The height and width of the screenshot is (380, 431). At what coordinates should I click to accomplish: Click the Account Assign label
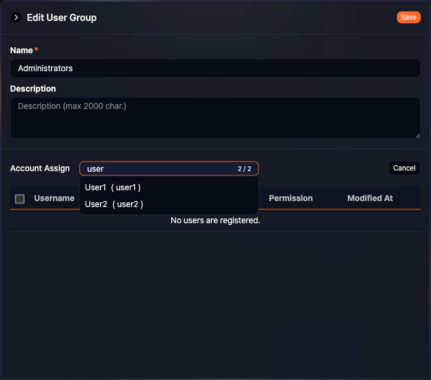[40, 168]
